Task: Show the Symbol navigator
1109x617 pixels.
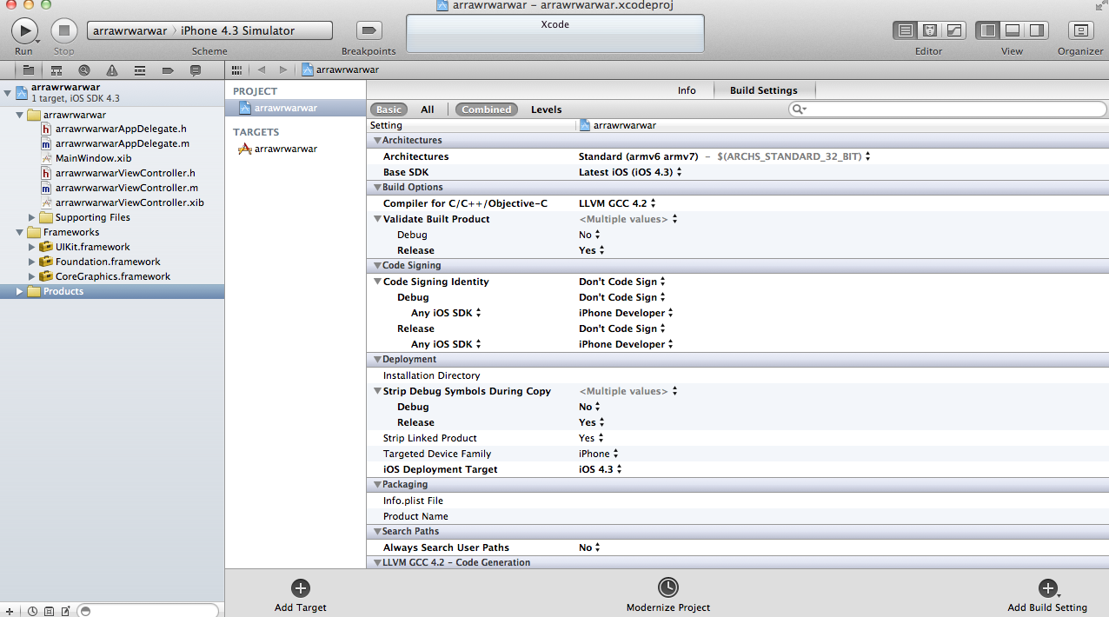Action: (56, 70)
